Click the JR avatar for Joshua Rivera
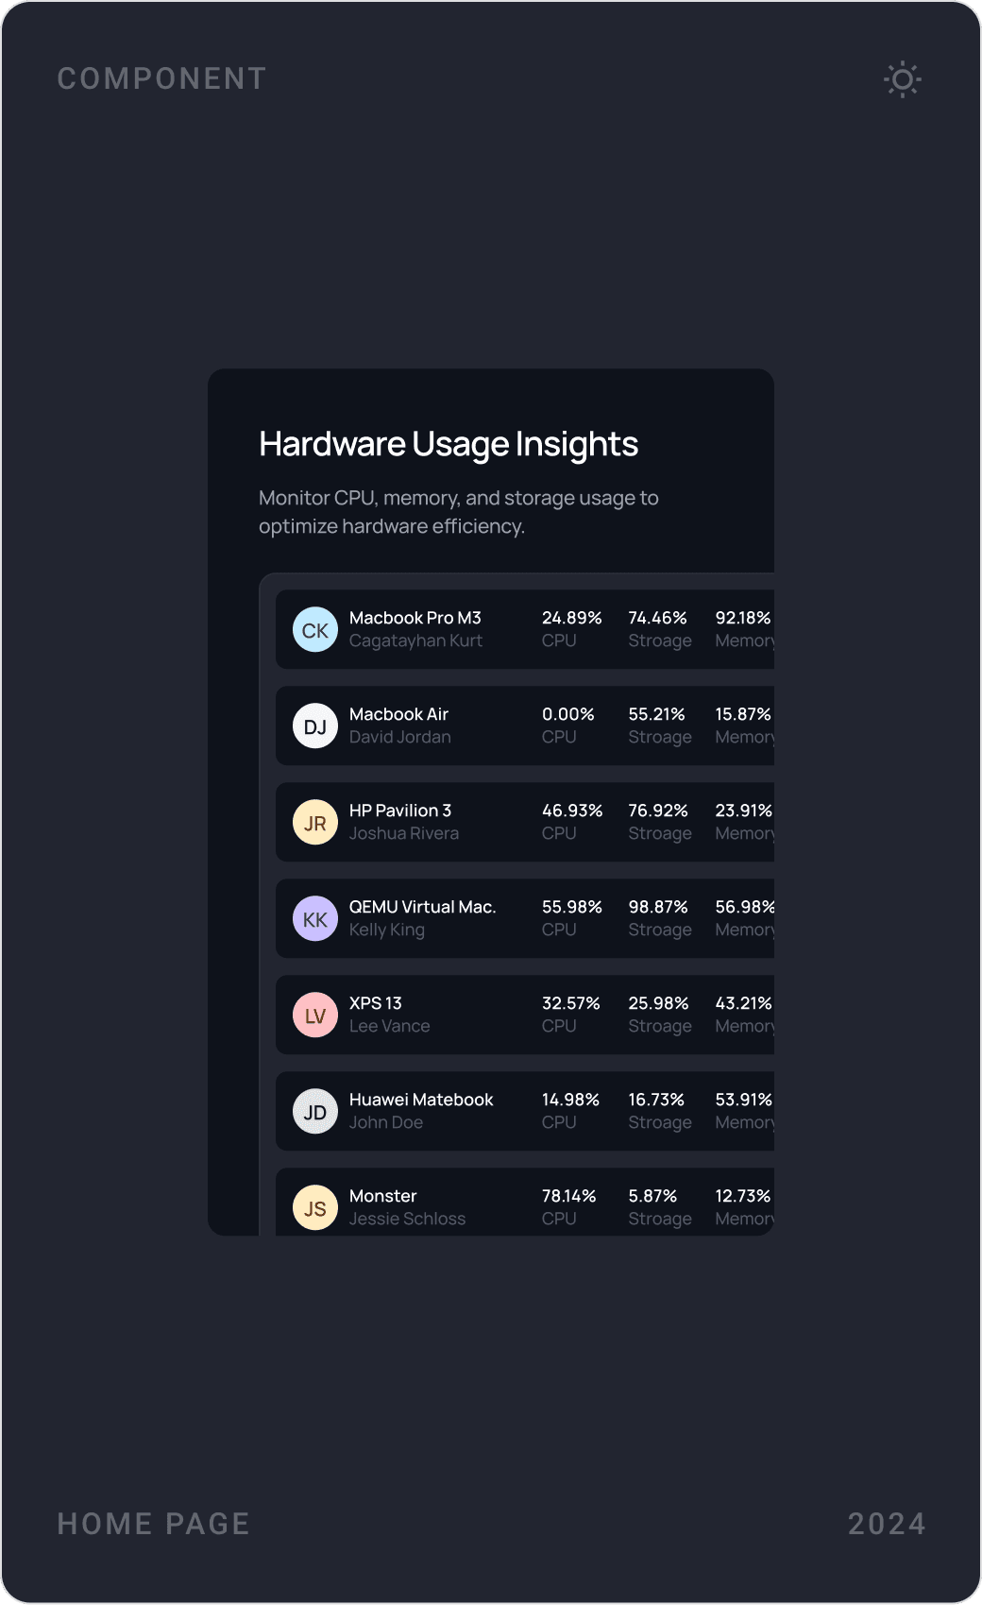The width and height of the screenshot is (982, 1605). [x=314, y=822]
